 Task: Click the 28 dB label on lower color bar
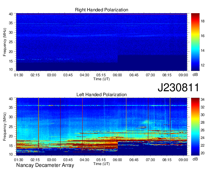click(x=202, y=122)
